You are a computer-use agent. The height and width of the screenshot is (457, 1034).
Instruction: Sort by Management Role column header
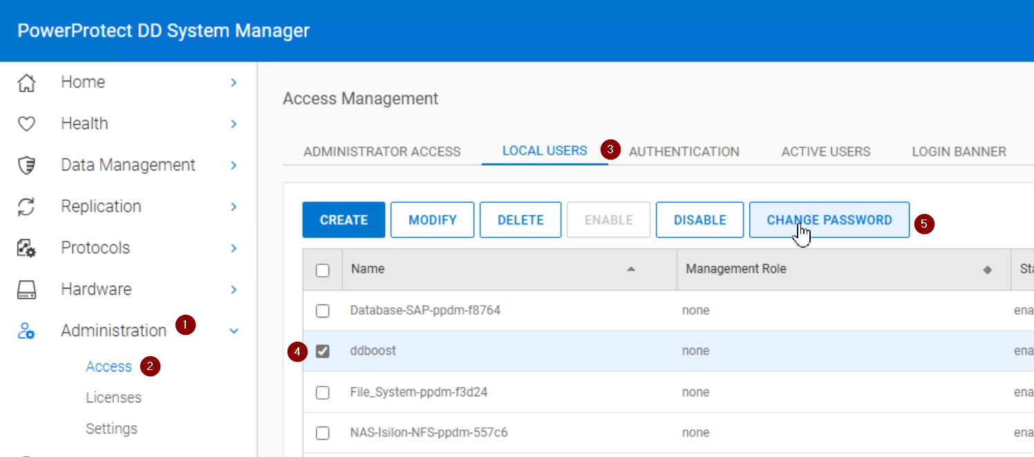pos(735,269)
